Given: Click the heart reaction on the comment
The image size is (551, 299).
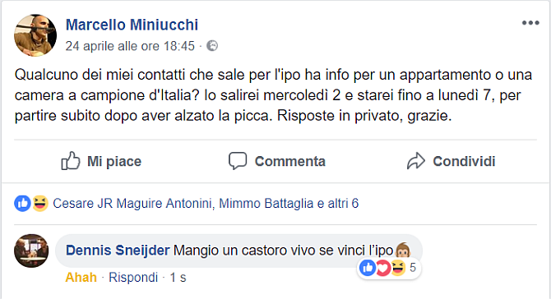Looking at the screenshot, I should coord(383,268).
